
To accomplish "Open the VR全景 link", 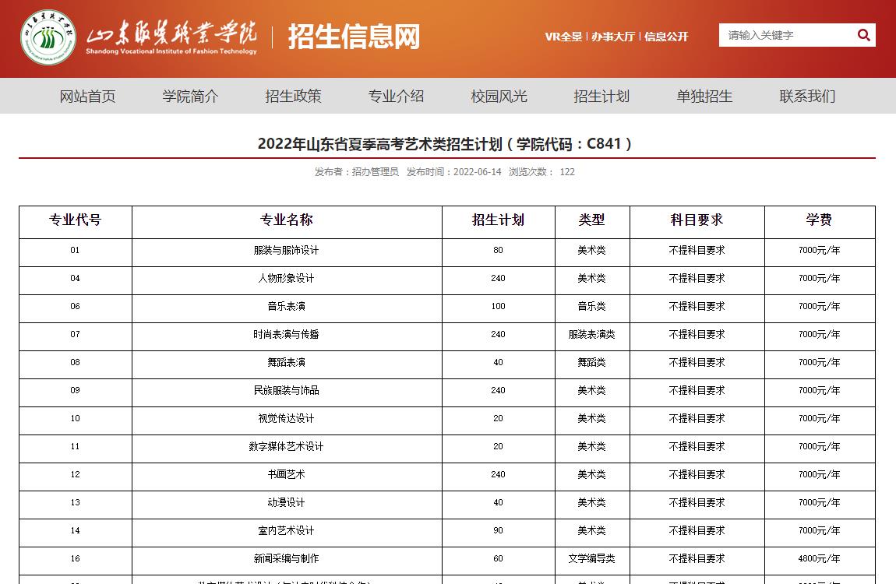I will click(563, 37).
